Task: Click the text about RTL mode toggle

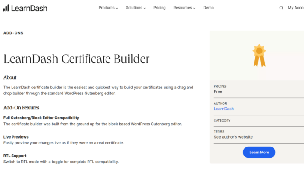Action: tap(61, 162)
